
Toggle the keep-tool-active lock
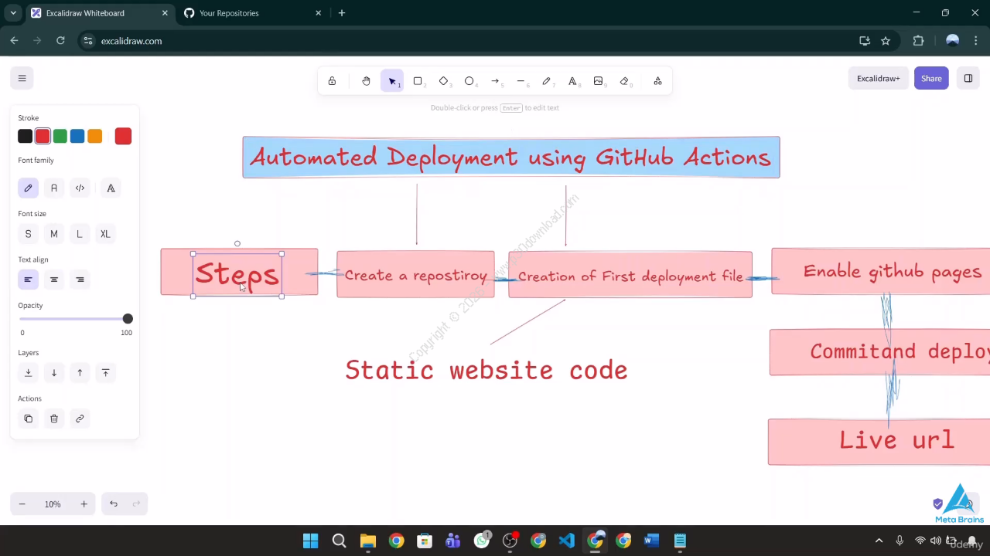332,81
